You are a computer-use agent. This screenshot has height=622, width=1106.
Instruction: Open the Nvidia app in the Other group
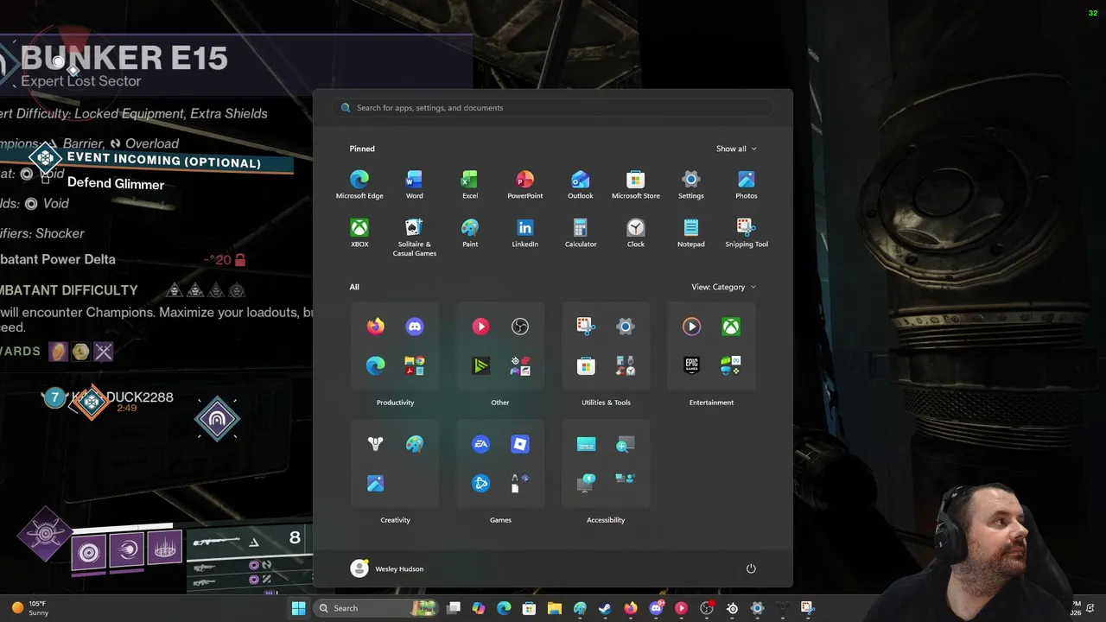pyautogui.click(x=480, y=365)
